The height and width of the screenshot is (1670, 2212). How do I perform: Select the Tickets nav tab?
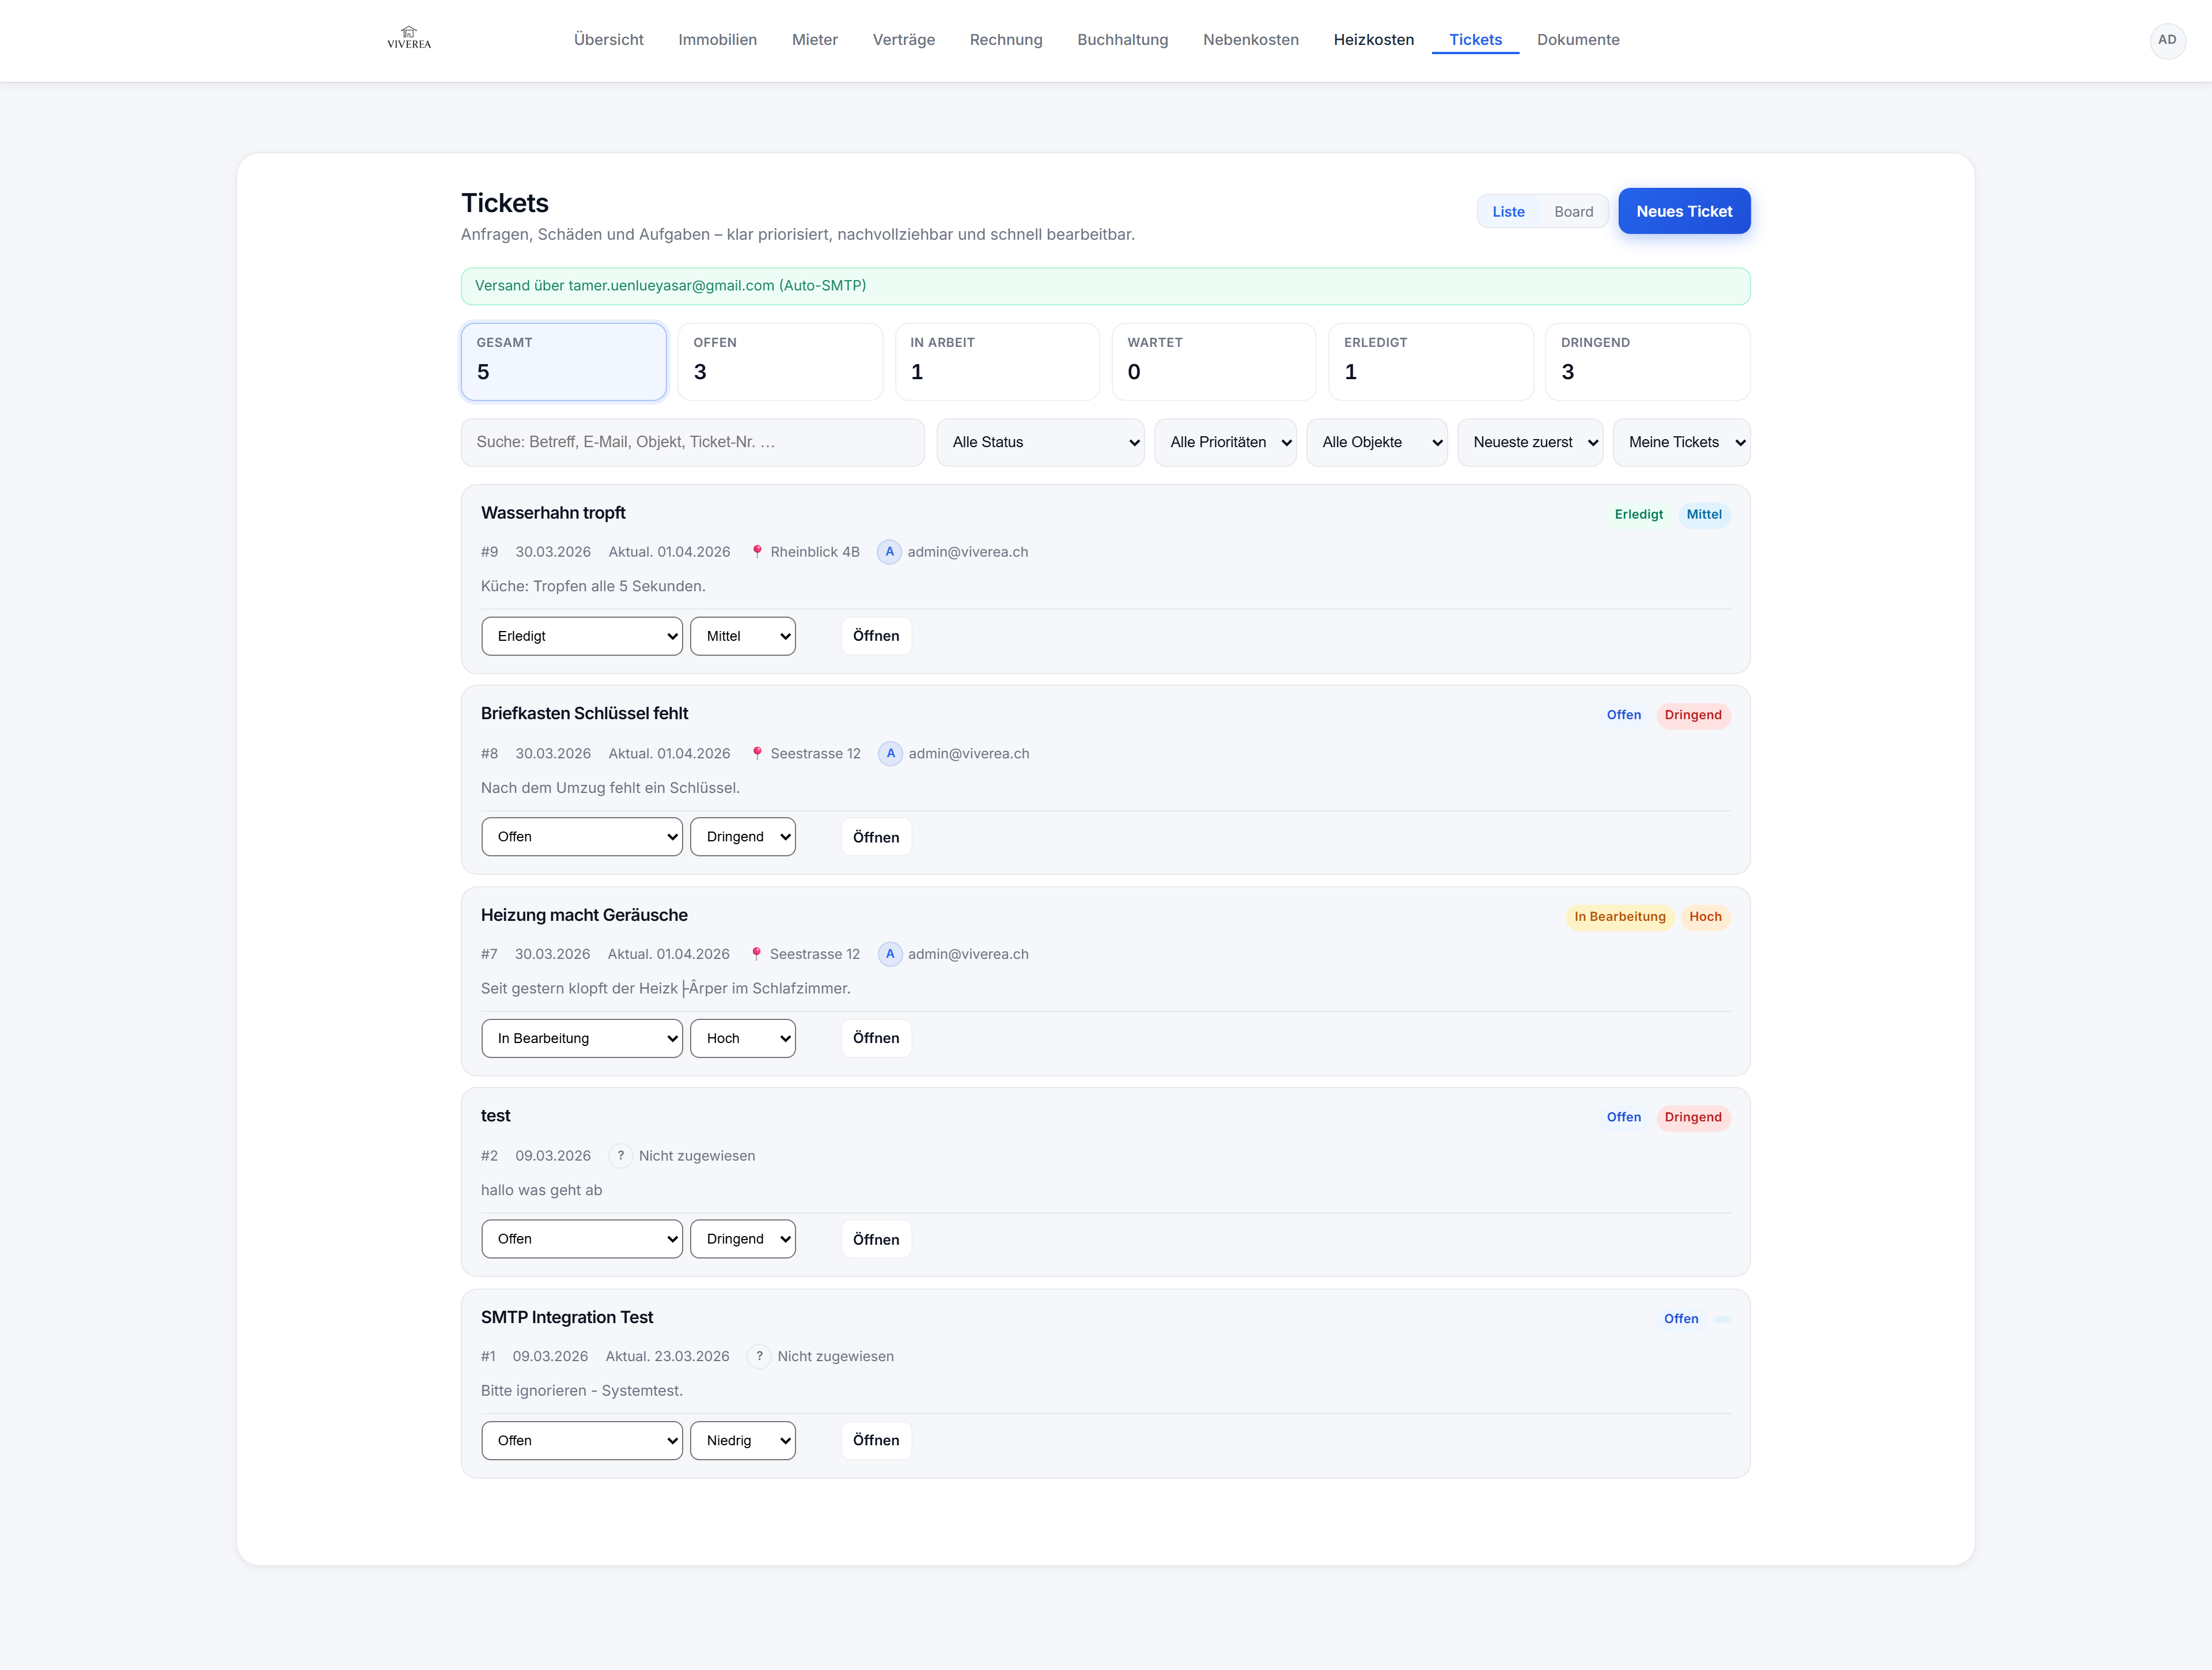point(1475,40)
